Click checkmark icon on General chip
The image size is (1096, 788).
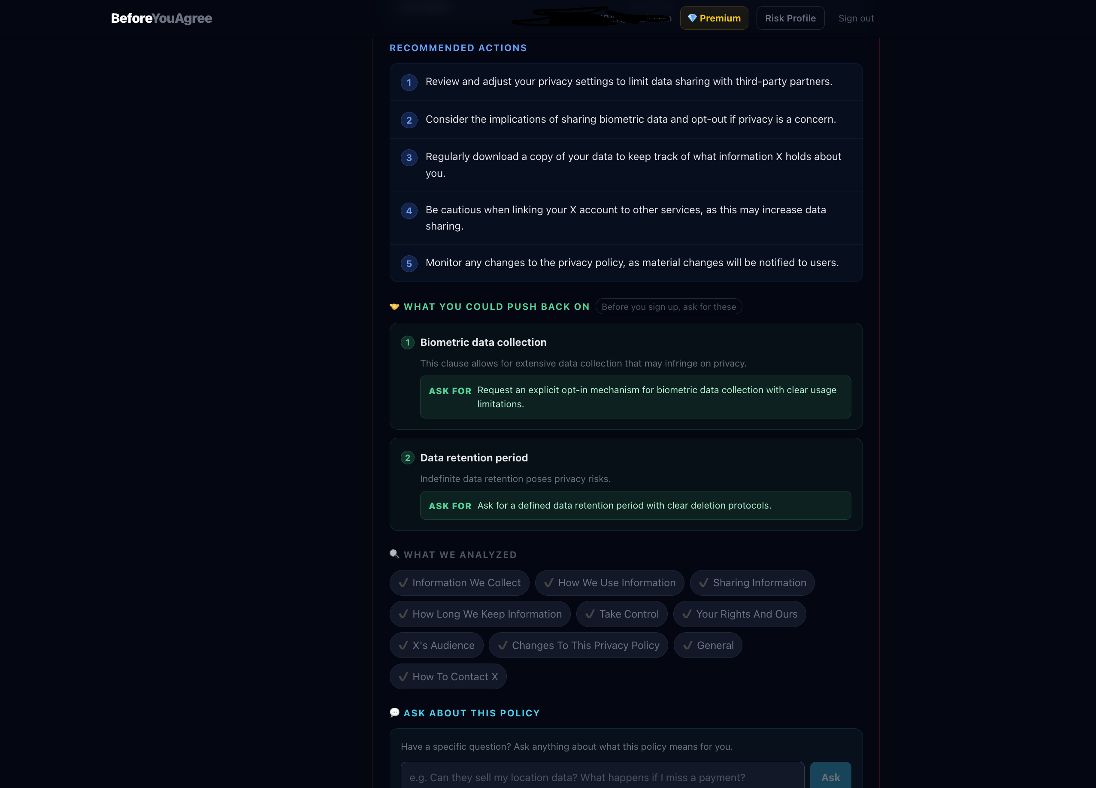coord(687,646)
